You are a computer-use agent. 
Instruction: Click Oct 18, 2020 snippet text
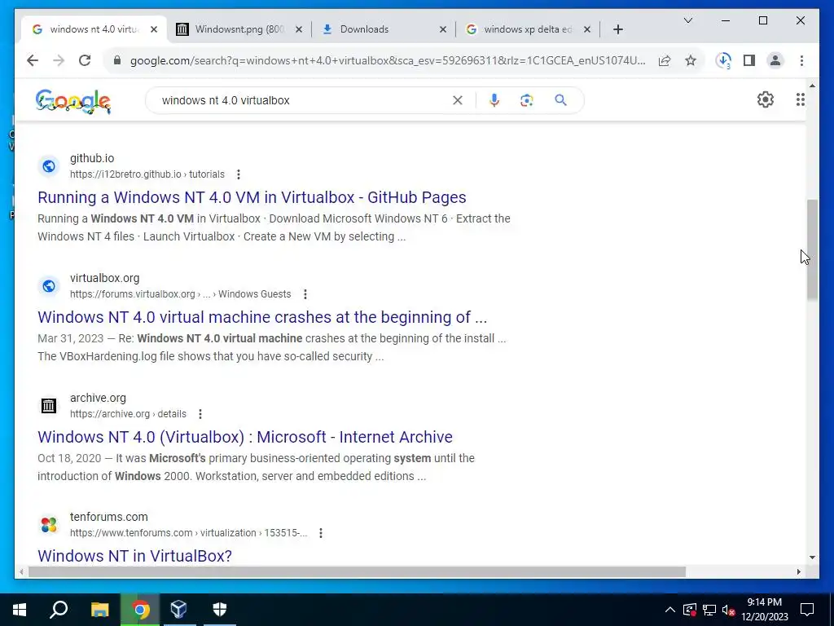point(69,458)
